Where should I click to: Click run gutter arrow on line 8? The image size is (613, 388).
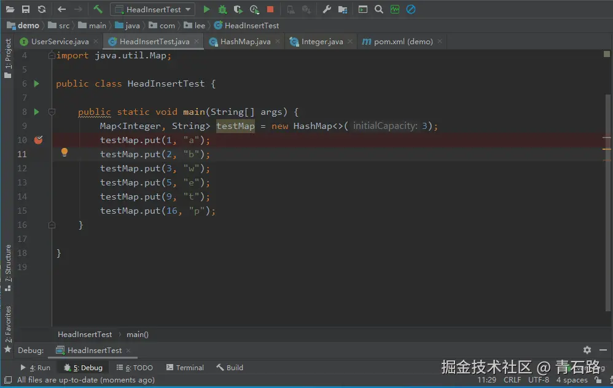(x=36, y=112)
